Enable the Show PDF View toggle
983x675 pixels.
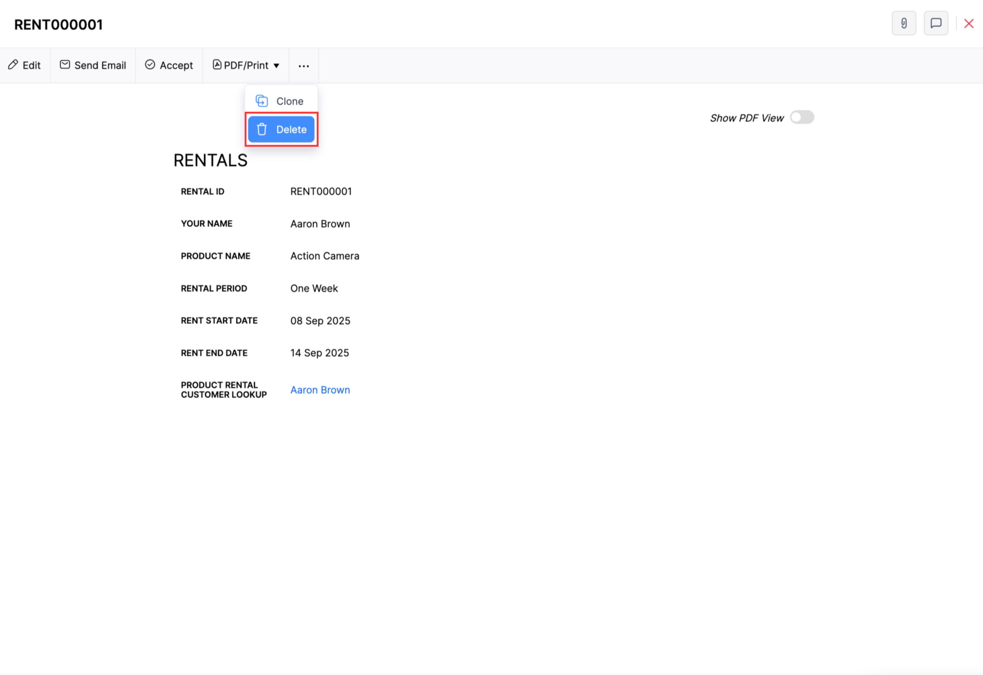[x=801, y=117]
